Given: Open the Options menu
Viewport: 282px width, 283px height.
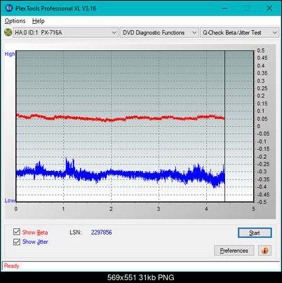Looking at the screenshot, I should tap(15, 21).
